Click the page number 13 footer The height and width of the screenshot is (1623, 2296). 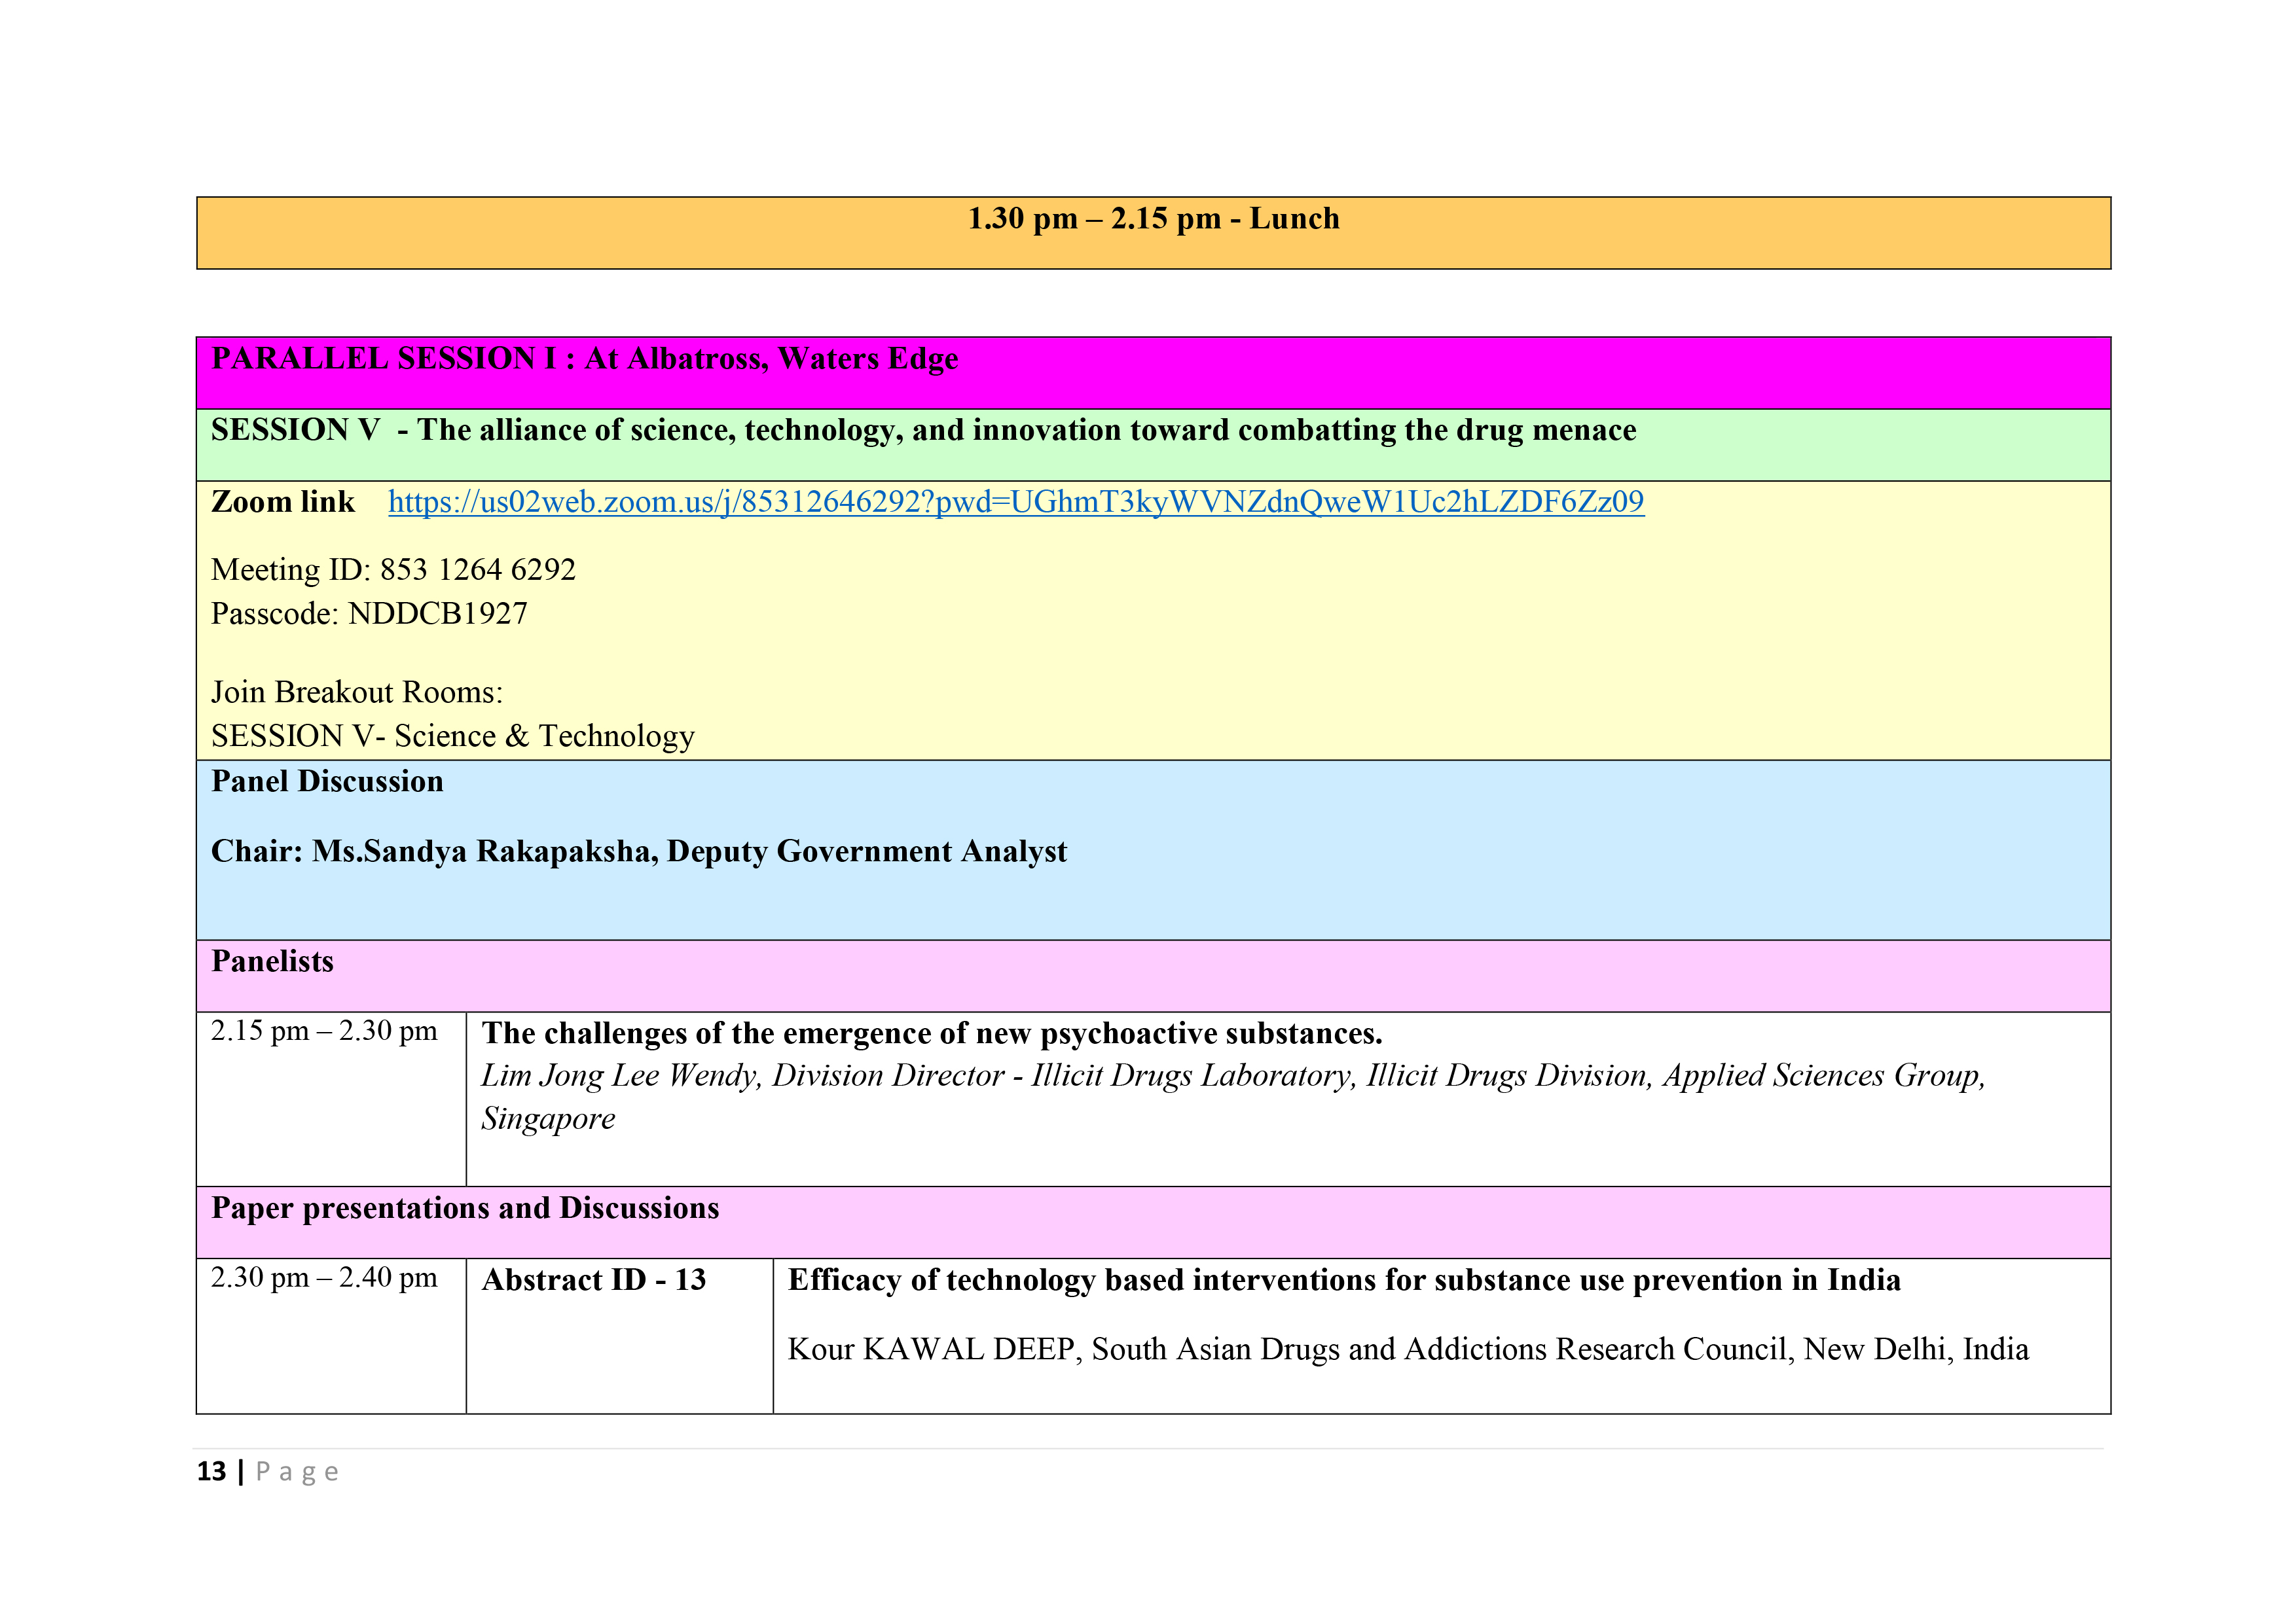212,1472
